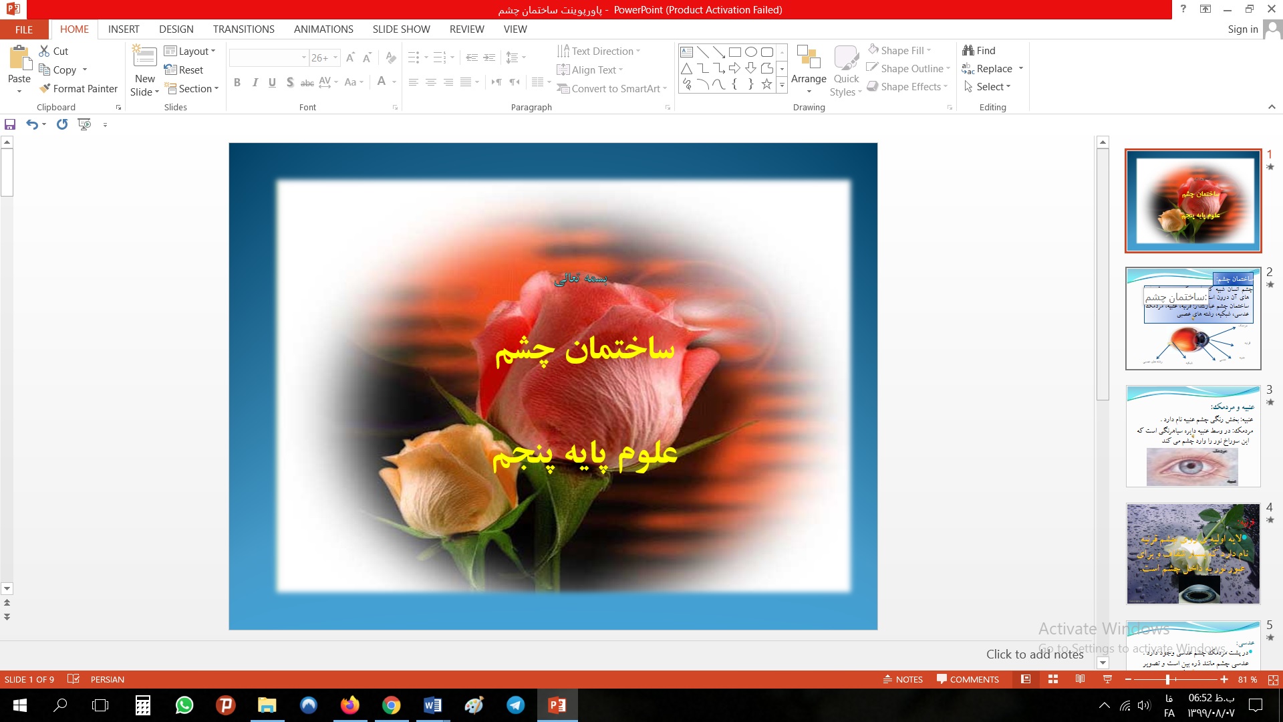Click the Format Painter brush icon

[45, 88]
